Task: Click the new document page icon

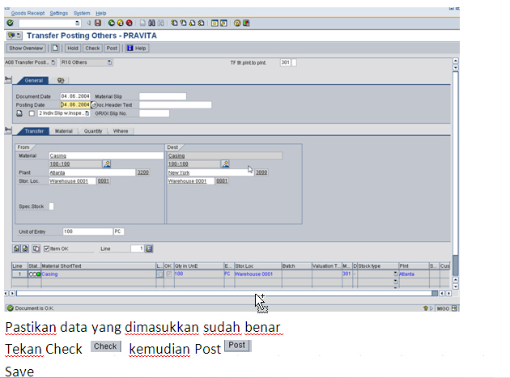Action: coord(55,49)
